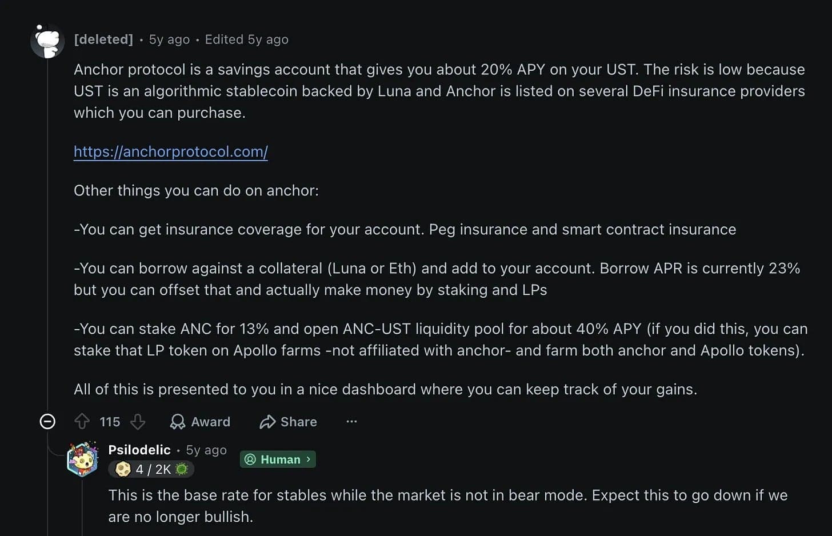Upvote the Anchor protocol comment
This screenshot has height=536, width=832.
point(82,422)
